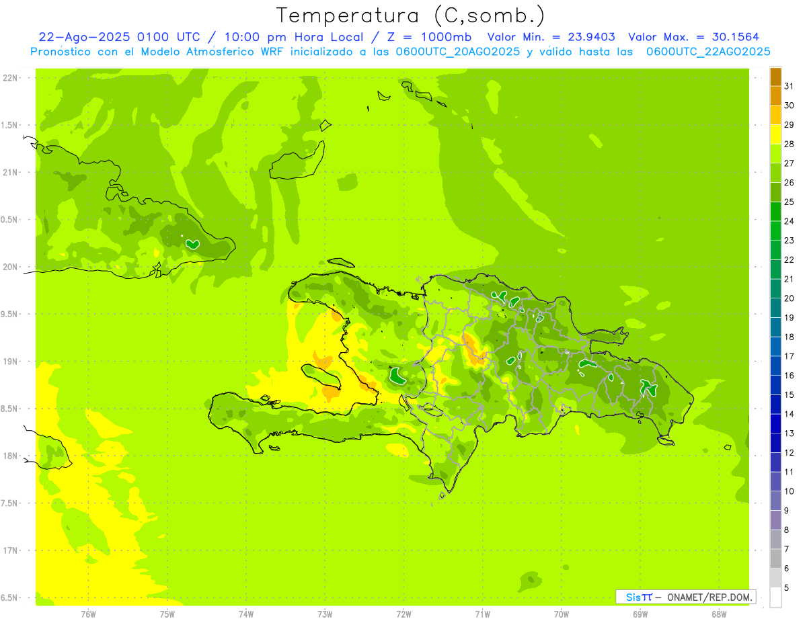The height and width of the screenshot is (623, 807).
Task: Click the 20N latitude axis label
Action: [x=10, y=267]
